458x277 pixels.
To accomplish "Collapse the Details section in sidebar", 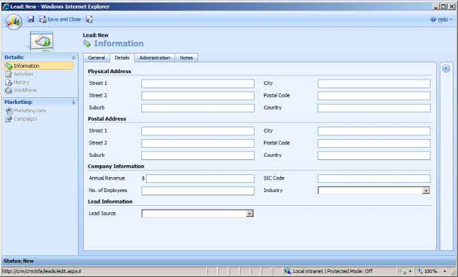I will [x=73, y=57].
